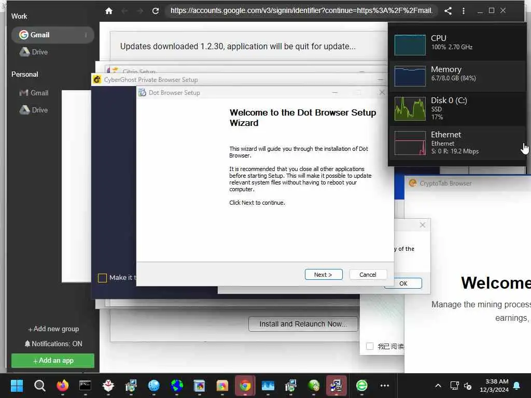Click the Chrome icon in the taskbar
Screen dimensions: 531x398
click(x=245, y=386)
